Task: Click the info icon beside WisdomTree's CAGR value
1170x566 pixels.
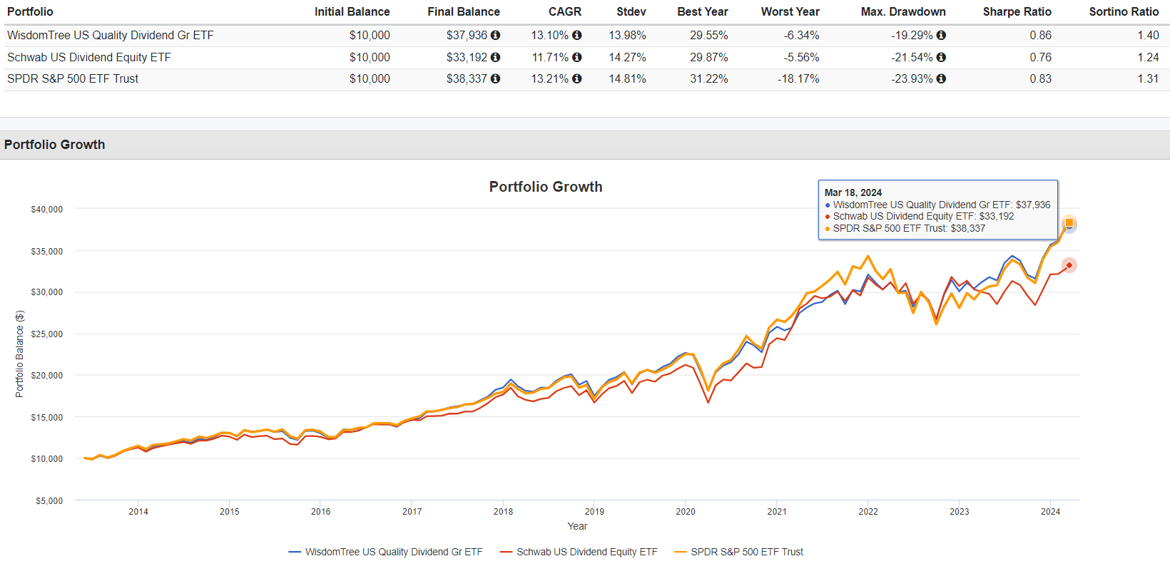Action: click(x=576, y=35)
